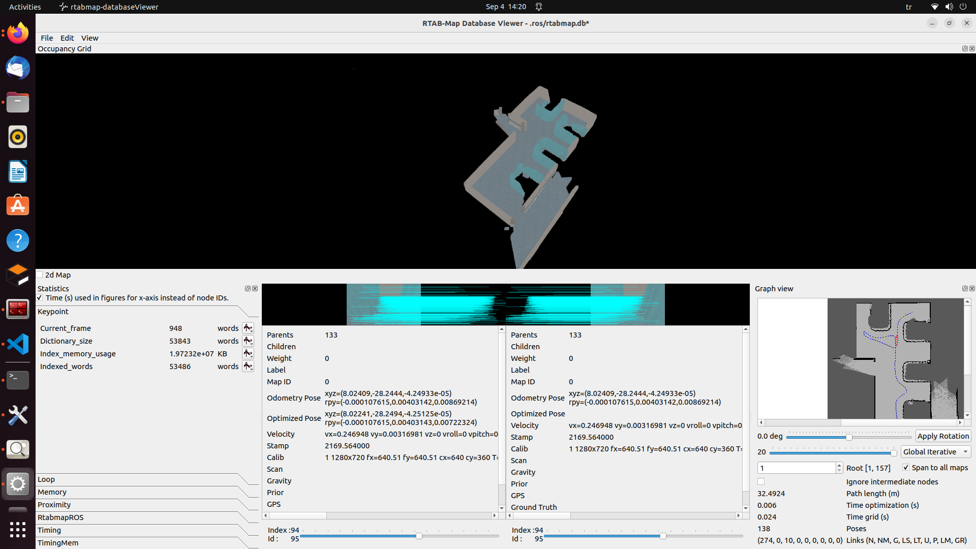
Task: Plot the Dictionary_size statistic graph icon
Action: click(x=248, y=341)
